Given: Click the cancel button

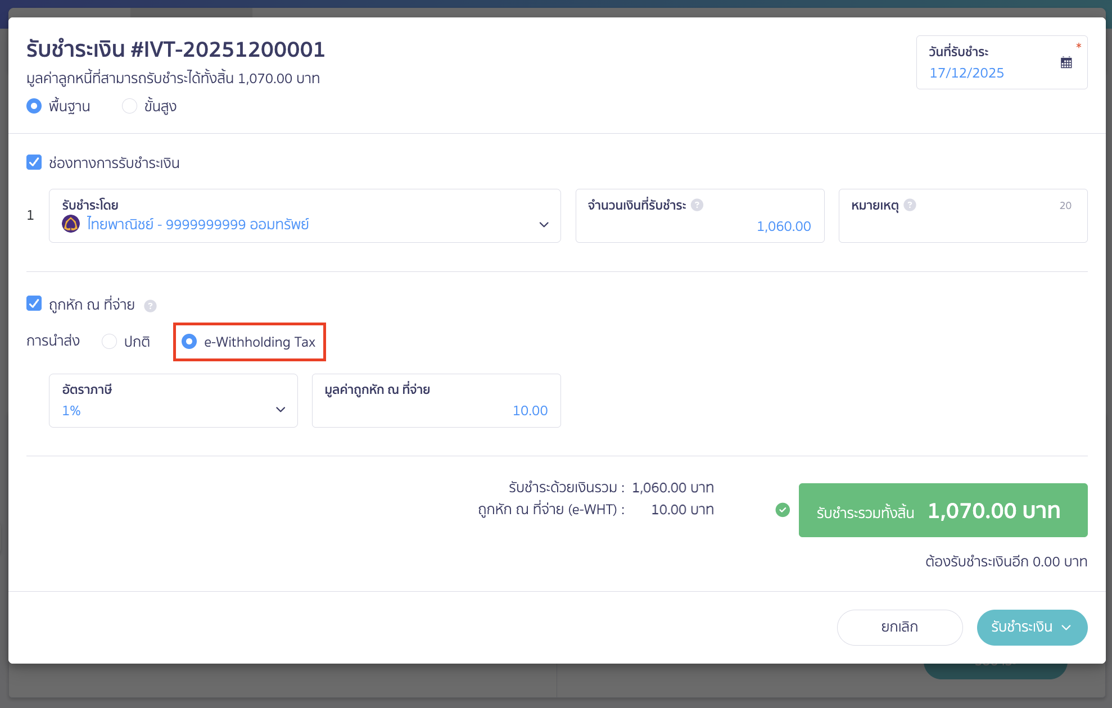Looking at the screenshot, I should point(899,627).
